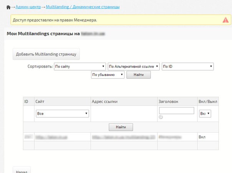232x173 pixels.
Task: Open the По Альтернативной ссылке dropdown
Action: click(134, 67)
